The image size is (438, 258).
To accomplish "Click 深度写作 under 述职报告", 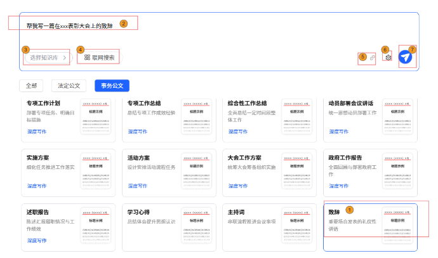I will 37,241.
